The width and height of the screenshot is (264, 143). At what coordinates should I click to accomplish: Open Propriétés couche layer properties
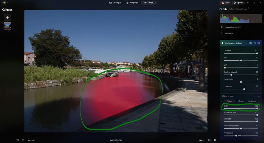pos(231,27)
